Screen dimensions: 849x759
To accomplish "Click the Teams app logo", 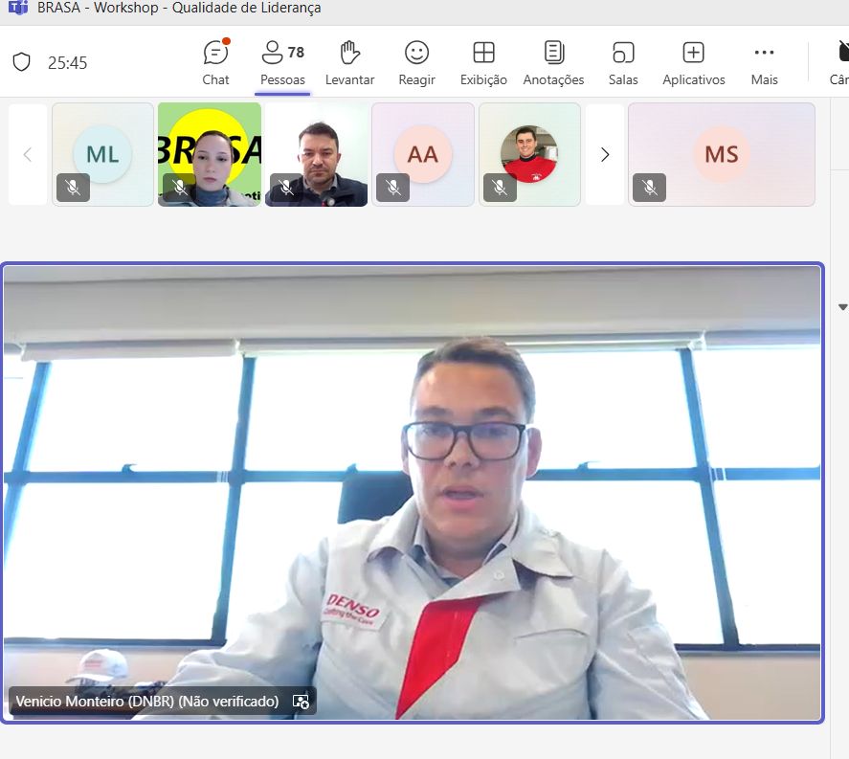I will click(16, 8).
